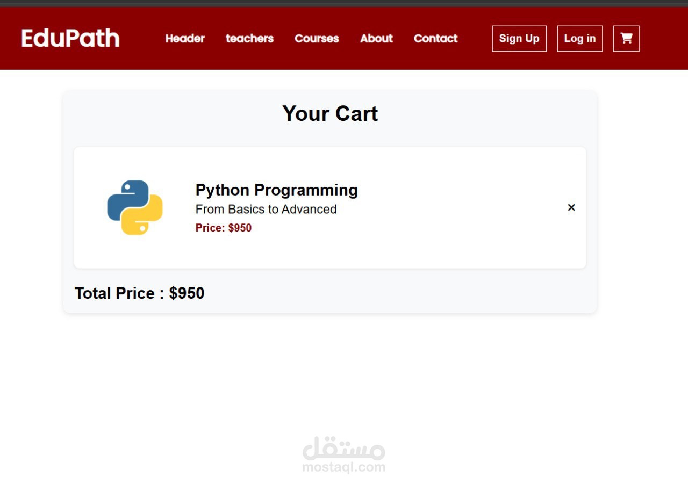Click the EduPath site logo
Image resolution: width=688 pixels, height=484 pixels.
(x=70, y=39)
